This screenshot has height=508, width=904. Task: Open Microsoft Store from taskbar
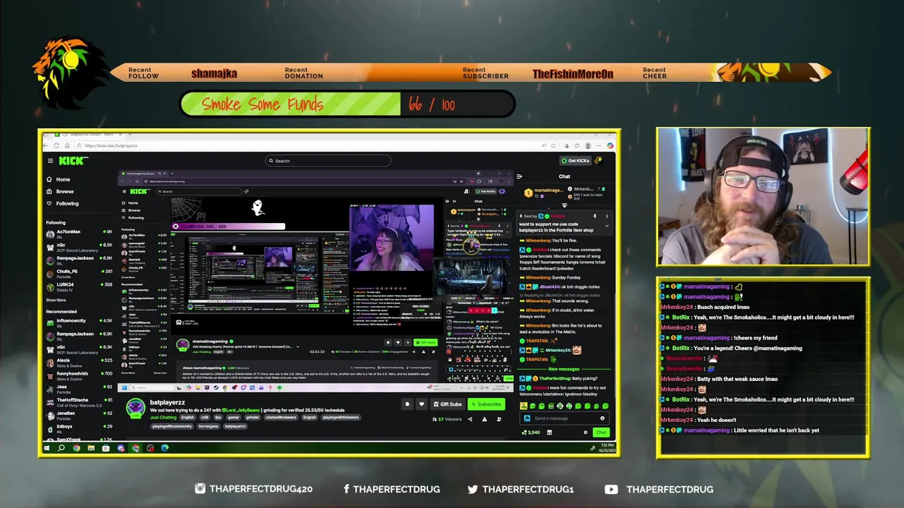106,448
